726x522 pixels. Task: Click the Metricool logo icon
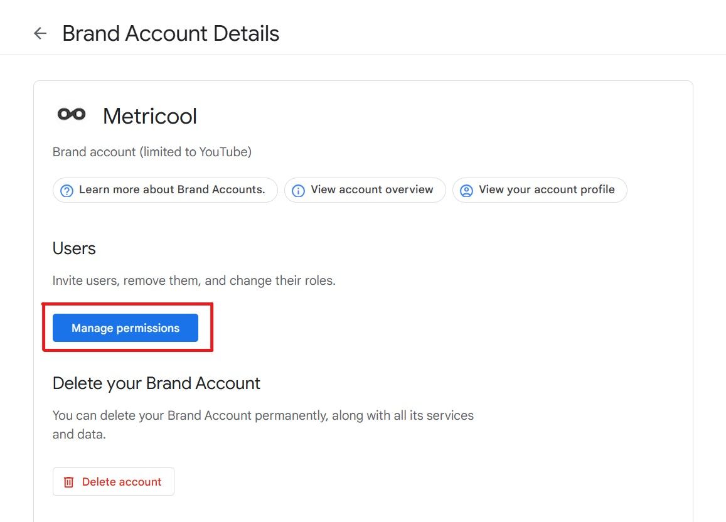72,114
